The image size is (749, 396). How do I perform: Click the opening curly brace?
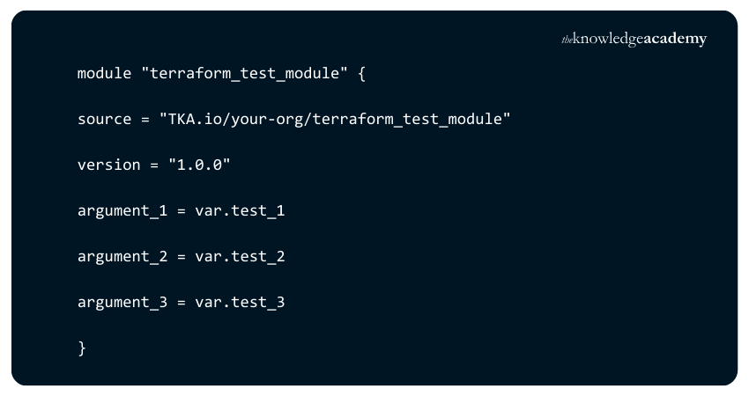click(361, 73)
